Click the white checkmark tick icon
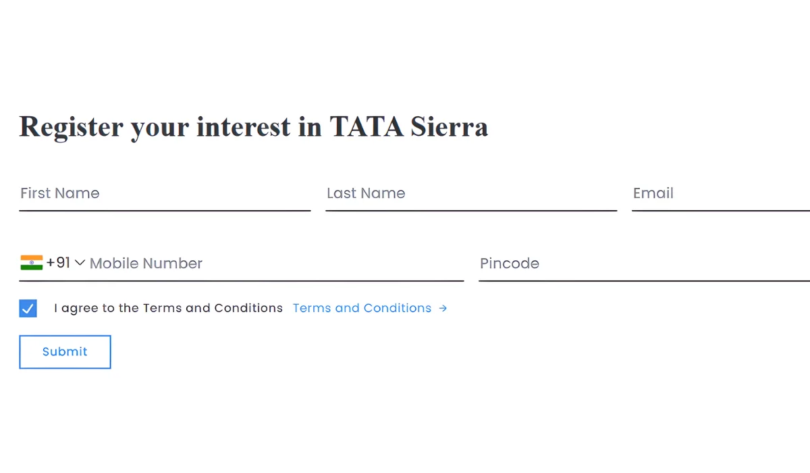 [28, 309]
